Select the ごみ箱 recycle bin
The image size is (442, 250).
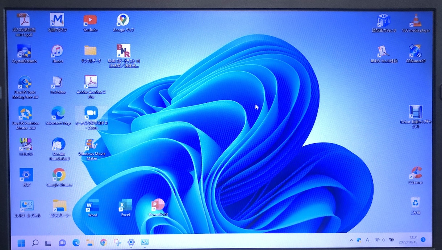416,205
